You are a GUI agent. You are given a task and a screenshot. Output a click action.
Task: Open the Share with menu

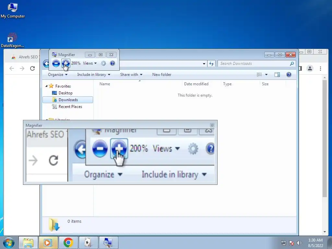(x=131, y=75)
